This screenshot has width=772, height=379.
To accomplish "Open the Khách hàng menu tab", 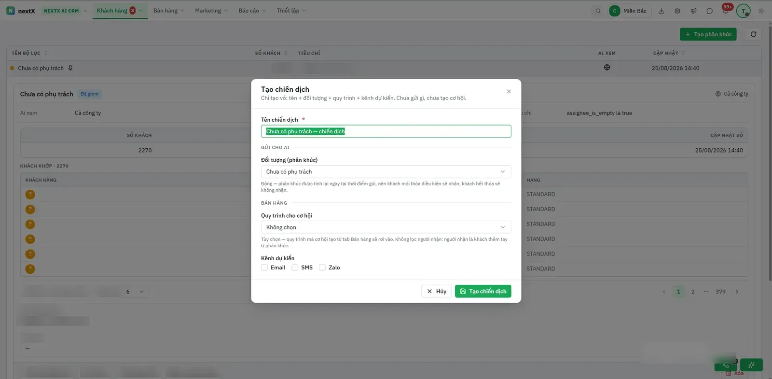I will tap(120, 11).
